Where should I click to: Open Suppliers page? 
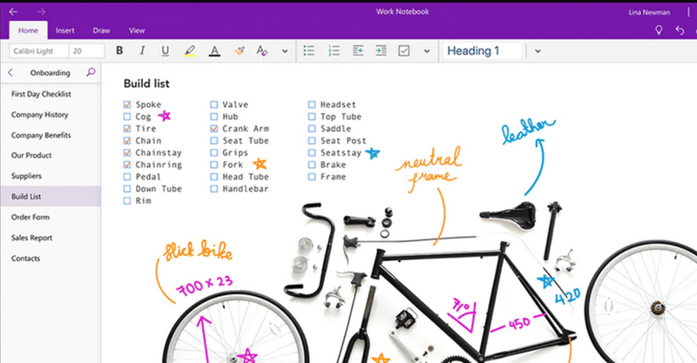click(x=51, y=176)
